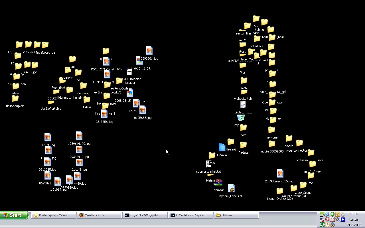
Task: Switch to Posteingang - Microsoft window in taskbar
Action: pyautogui.click(x=54, y=215)
